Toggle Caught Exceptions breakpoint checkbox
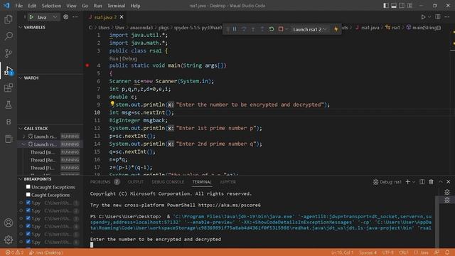This screenshot has height=256, width=455. point(28,195)
